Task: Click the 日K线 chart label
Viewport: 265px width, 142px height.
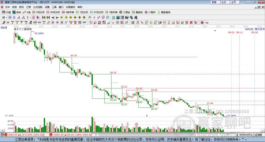Action: [x=4, y=28]
